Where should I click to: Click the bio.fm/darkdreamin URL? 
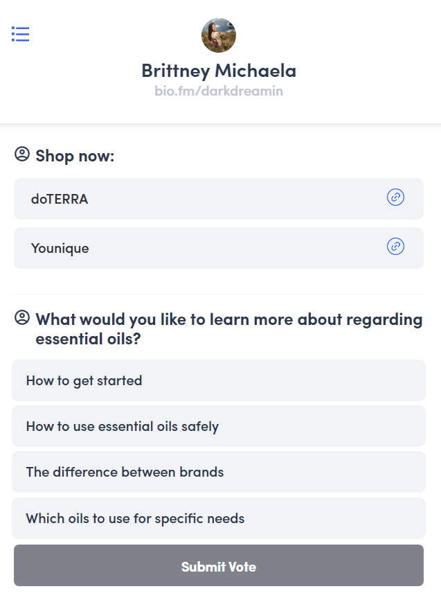(219, 91)
